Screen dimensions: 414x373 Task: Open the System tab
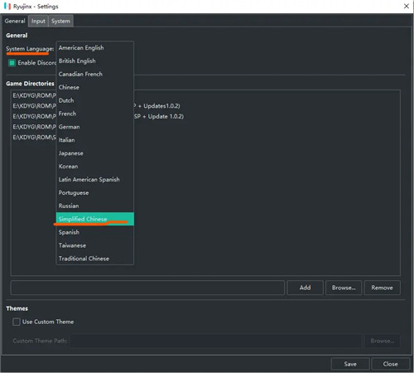pos(60,21)
